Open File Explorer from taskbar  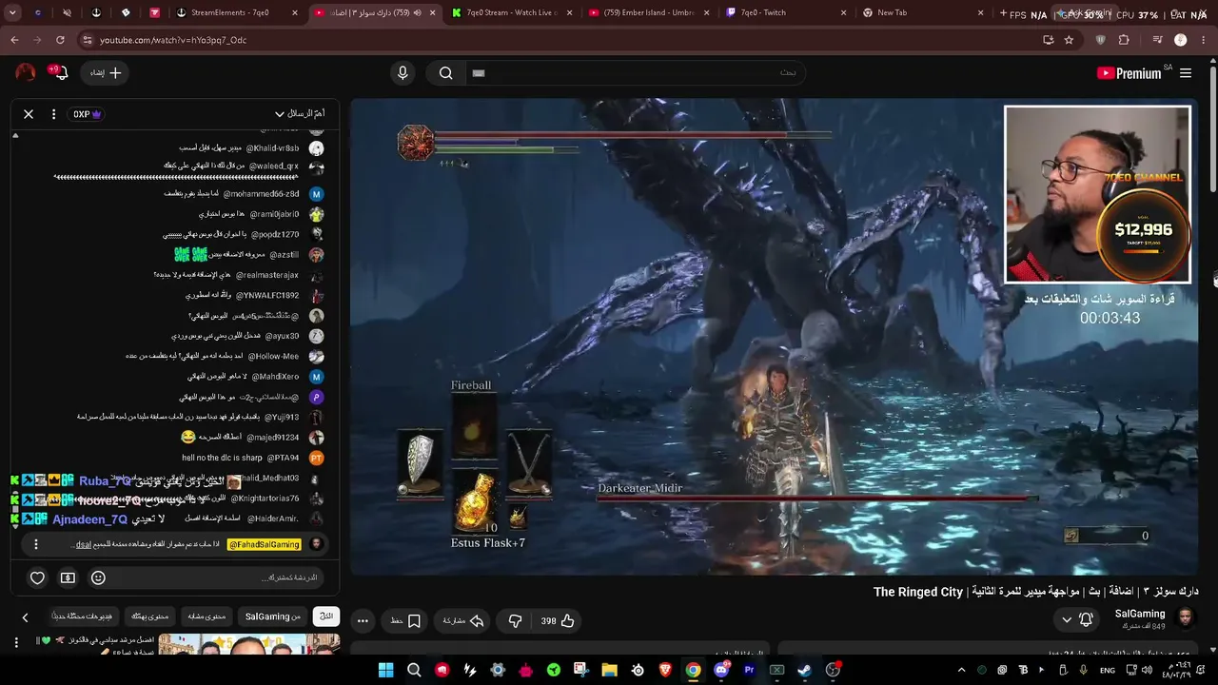pyautogui.click(x=609, y=670)
